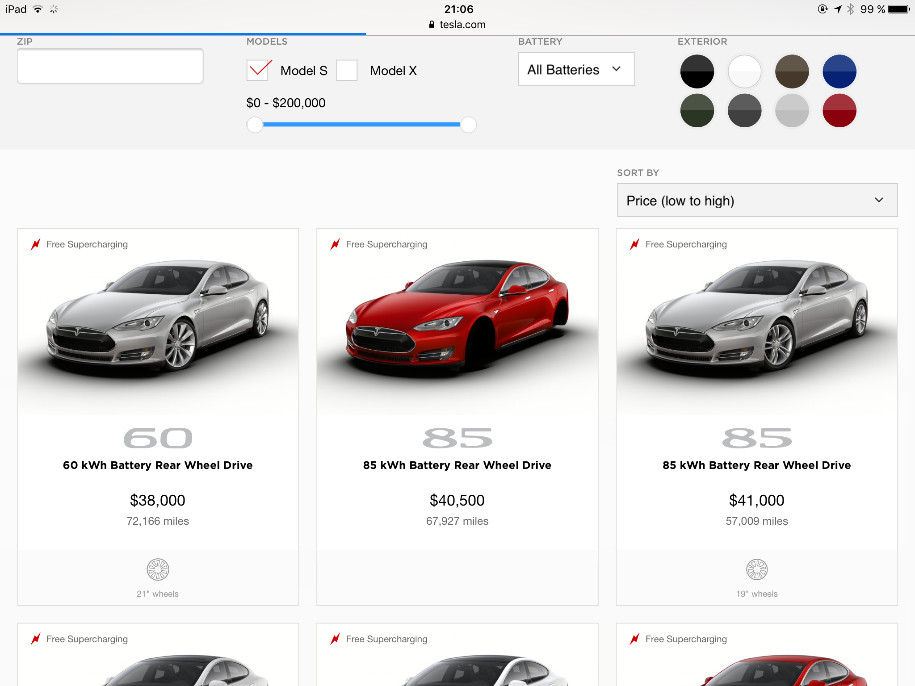915x686 pixels.
Task: Click the Supercharging bolt icon on $38,000 card
Action: (36, 244)
